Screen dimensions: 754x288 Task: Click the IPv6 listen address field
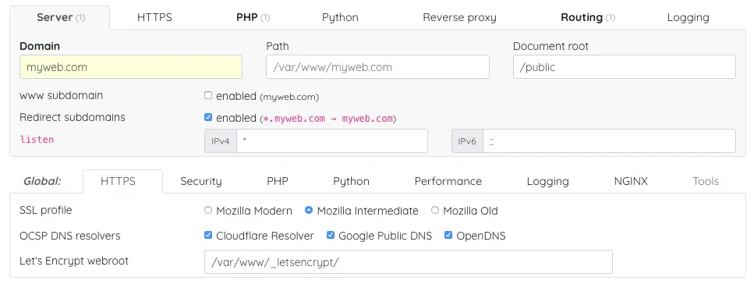(x=609, y=141)
